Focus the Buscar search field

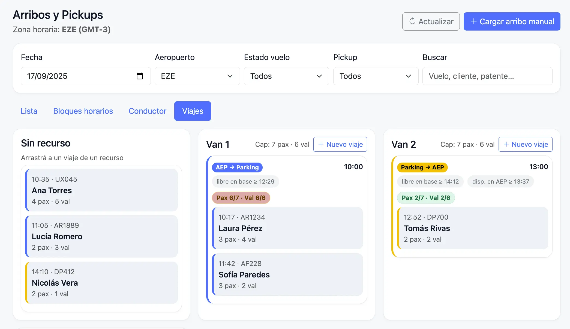coord(487,76)
